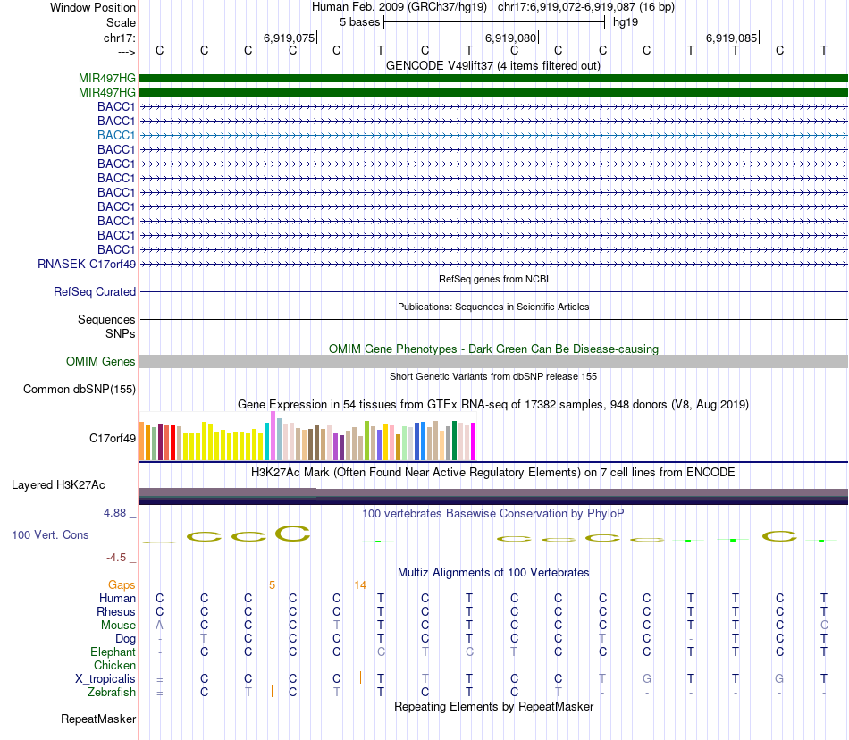This screenshot has height=740, width=849.
Task: Select the X_tropicalis alignment row label
Action: coord(105,679)
